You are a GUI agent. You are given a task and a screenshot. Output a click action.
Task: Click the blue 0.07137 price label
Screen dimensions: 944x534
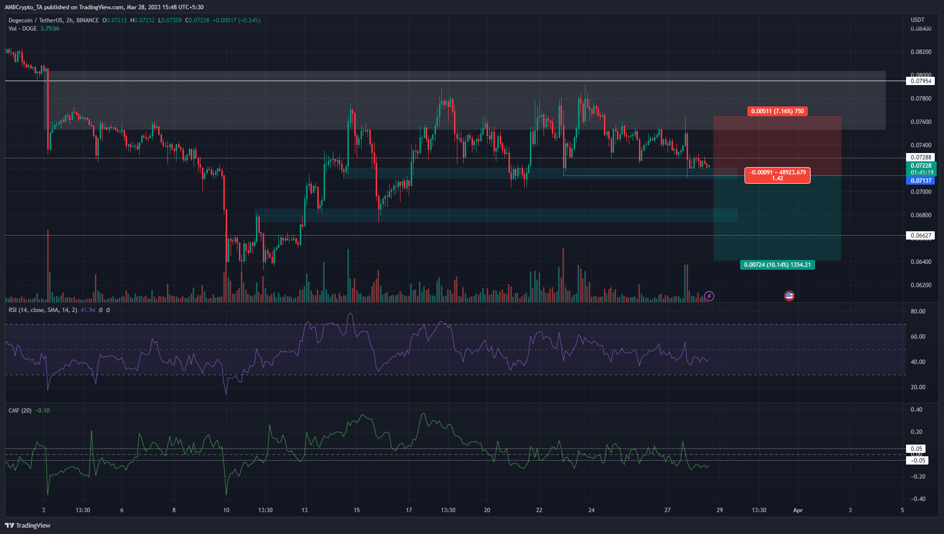coord(922,180)
